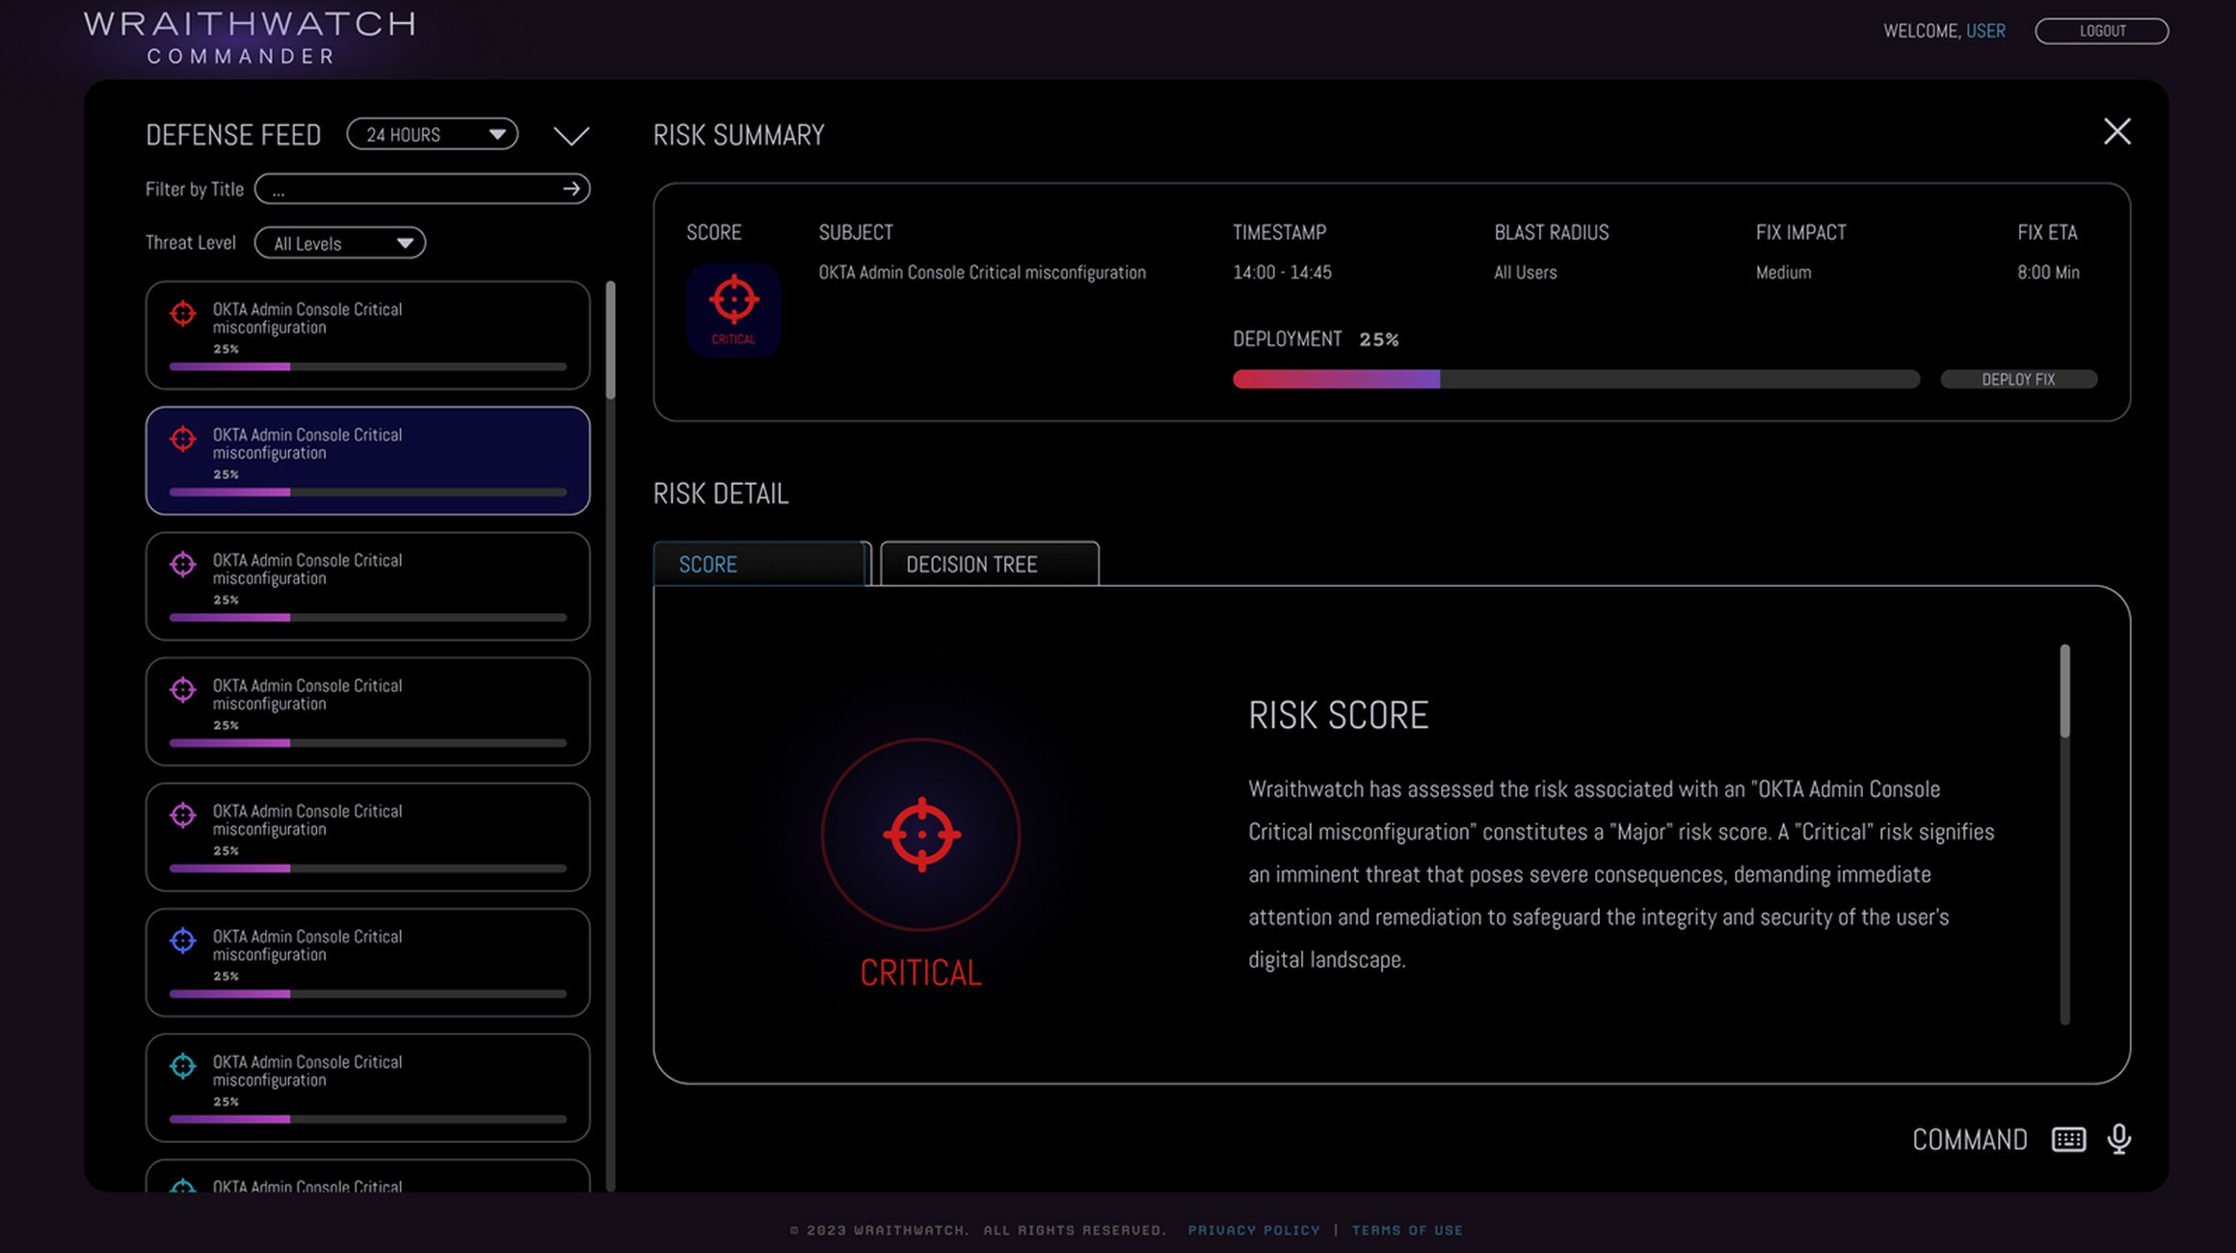Open the Privacy Policy link
Viewport: 2236px width, 1253px height.
pyautogui.click(x=1253, y=1230)
